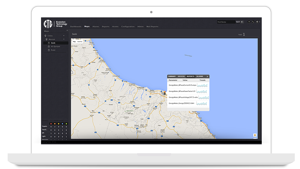
Task: Open the BPhaseCurrent trend sparkline
Action: [x=202, y=85]
